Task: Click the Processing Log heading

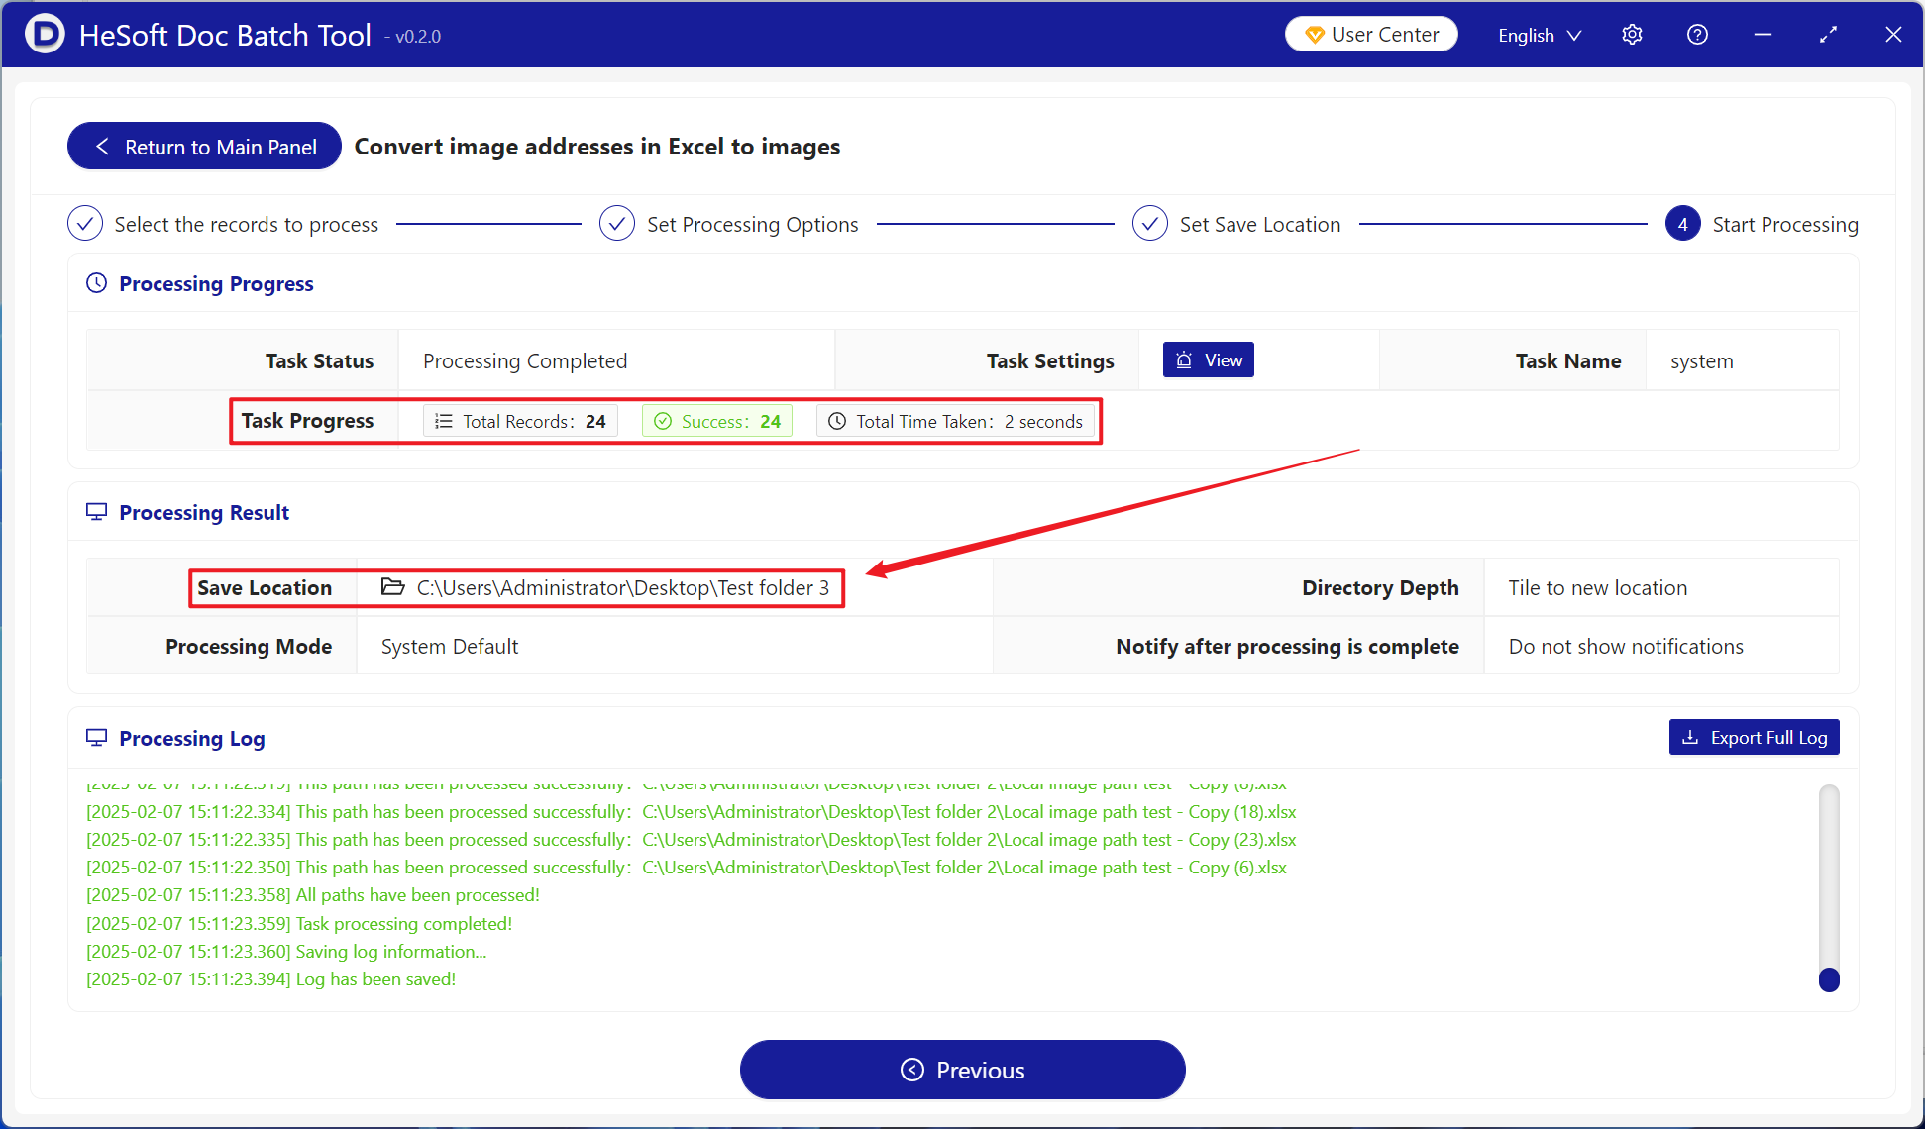Action: click(192, 739)
